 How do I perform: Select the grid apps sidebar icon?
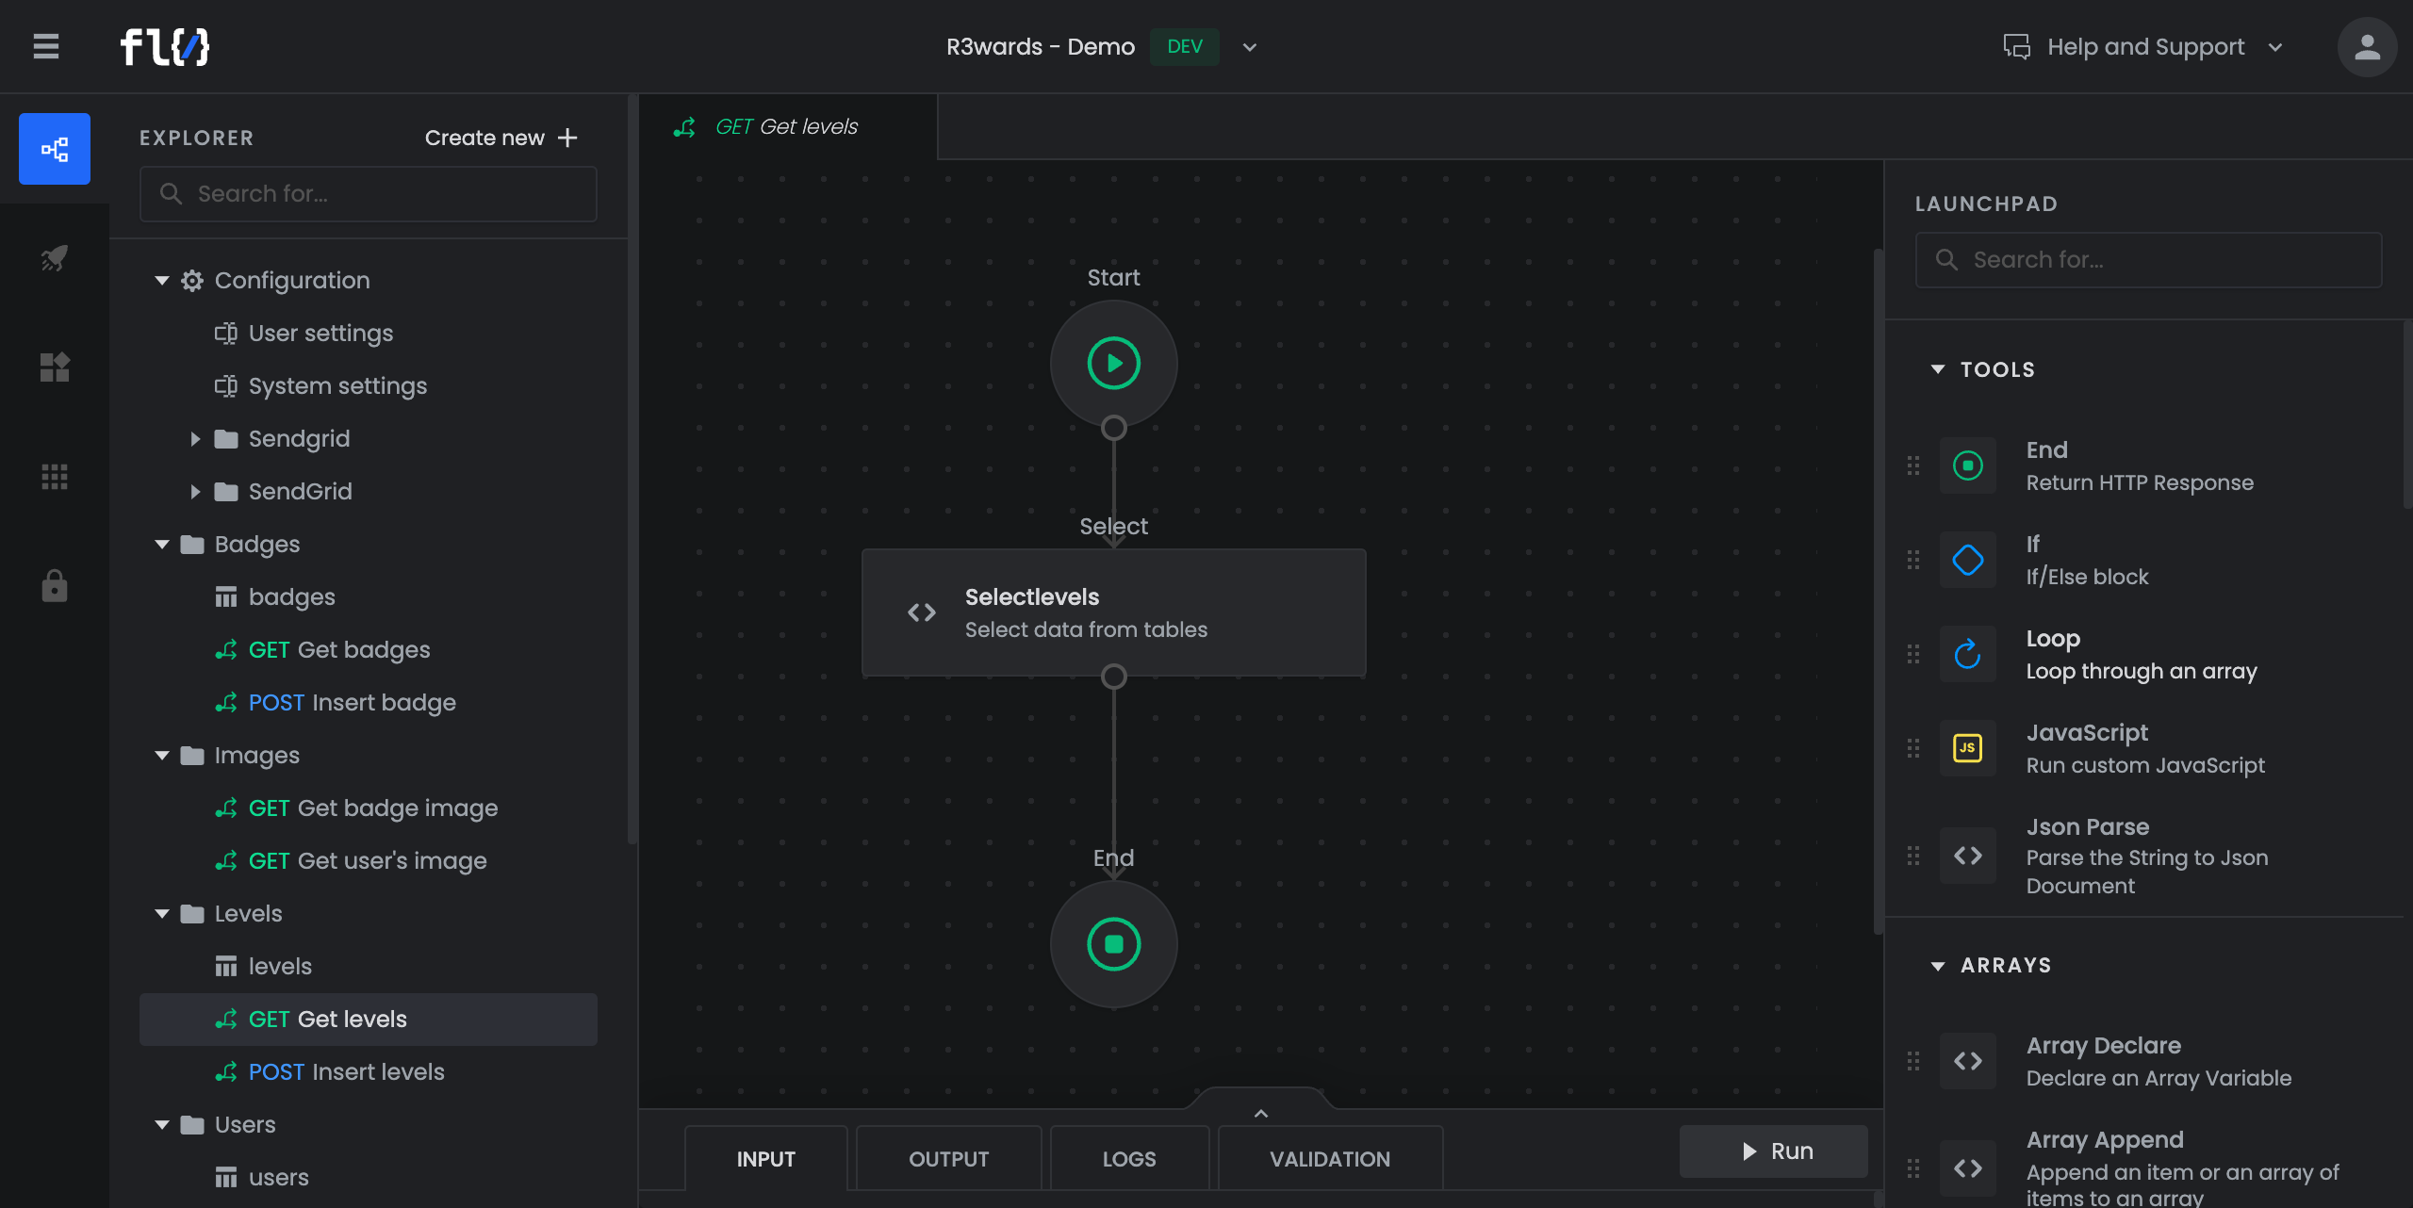(x=55, y=477)
